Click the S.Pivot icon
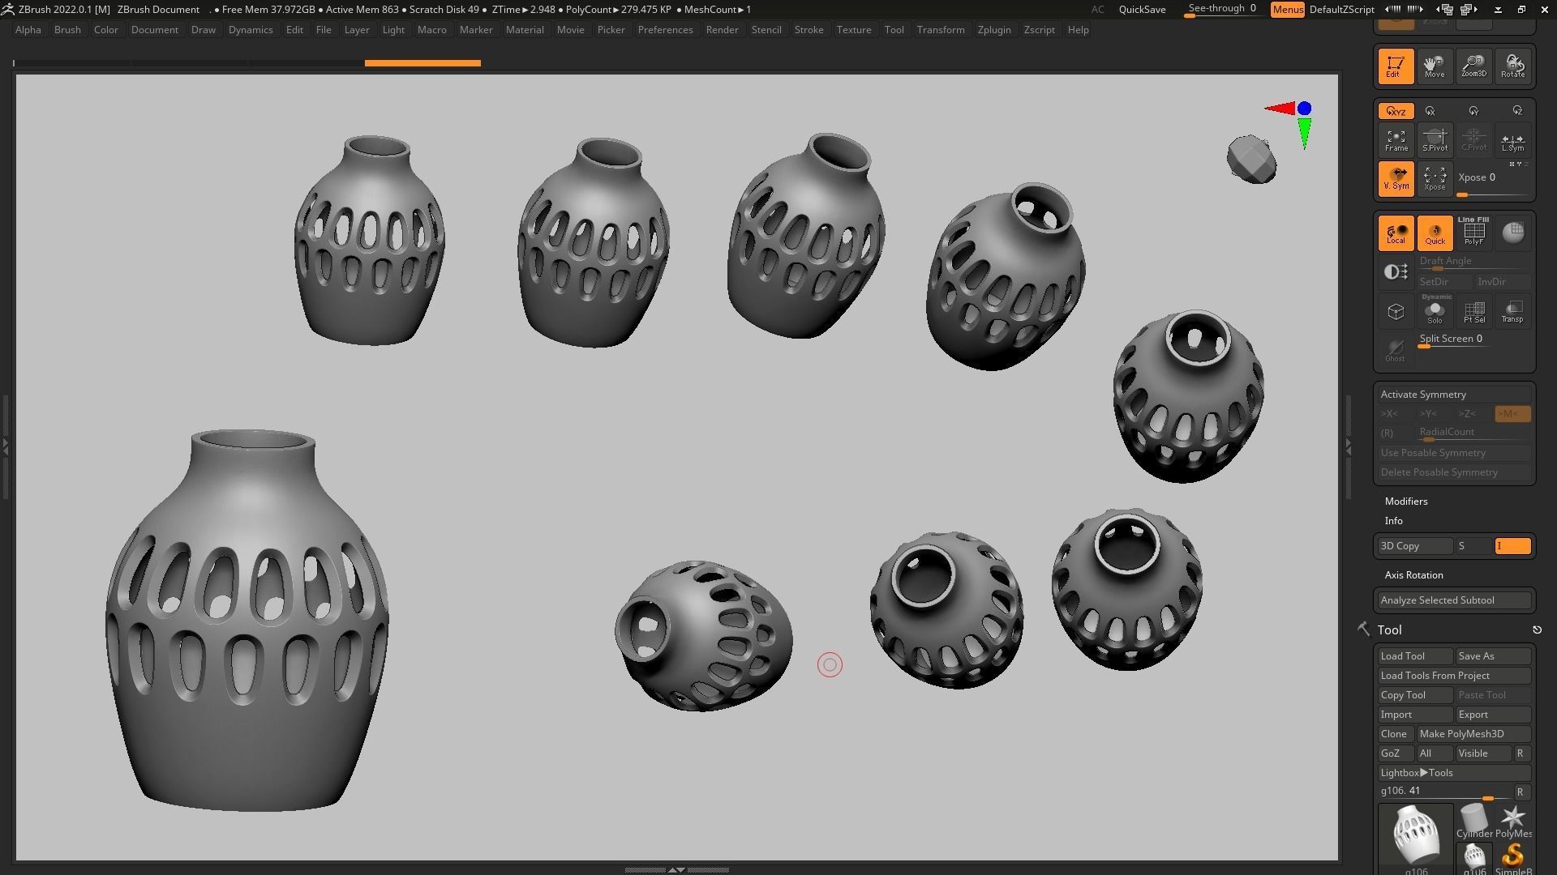Image resolution: width=1557 pixels, height=875 pixels. pos(1435,140)
